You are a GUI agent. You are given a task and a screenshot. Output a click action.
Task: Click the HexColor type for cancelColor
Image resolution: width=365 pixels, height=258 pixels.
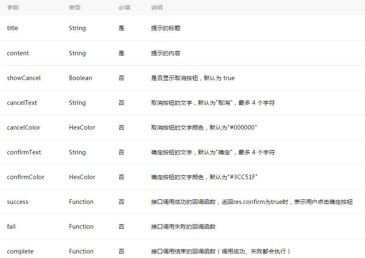pos(82,127)
